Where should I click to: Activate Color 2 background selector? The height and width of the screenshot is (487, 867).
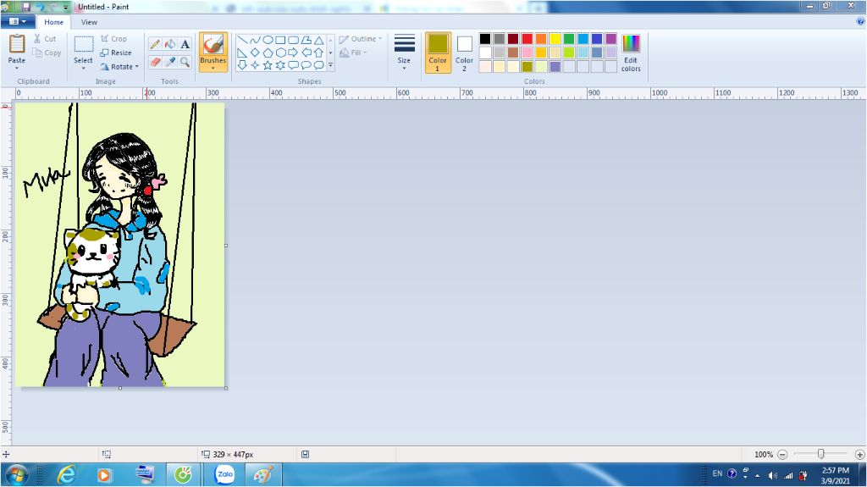465,53
